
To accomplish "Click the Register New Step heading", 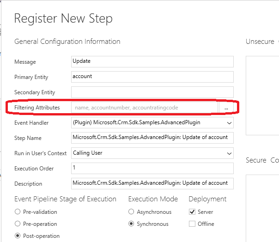I will [x=63, y=19].
